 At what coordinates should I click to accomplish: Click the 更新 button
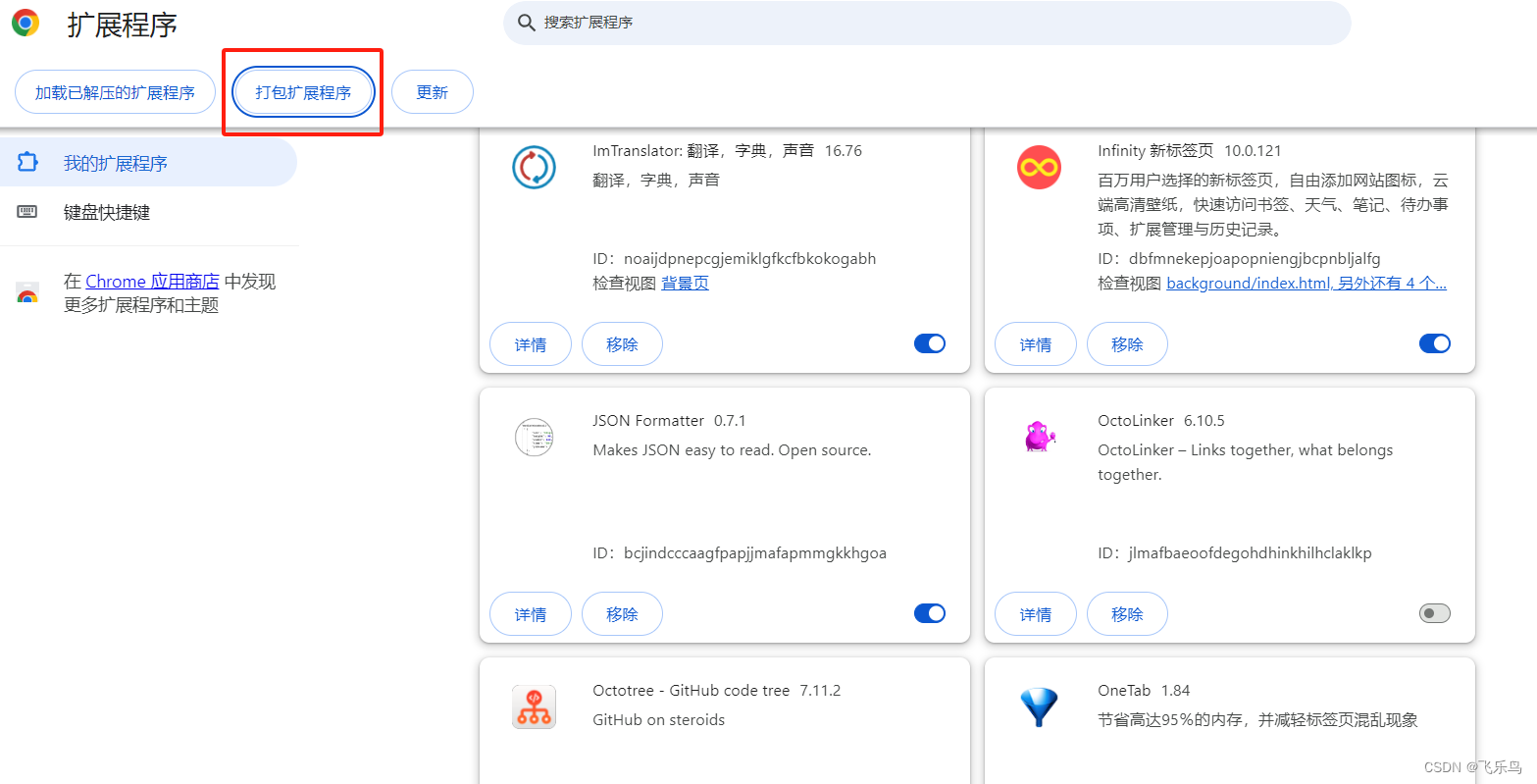[x=432, y=92]
